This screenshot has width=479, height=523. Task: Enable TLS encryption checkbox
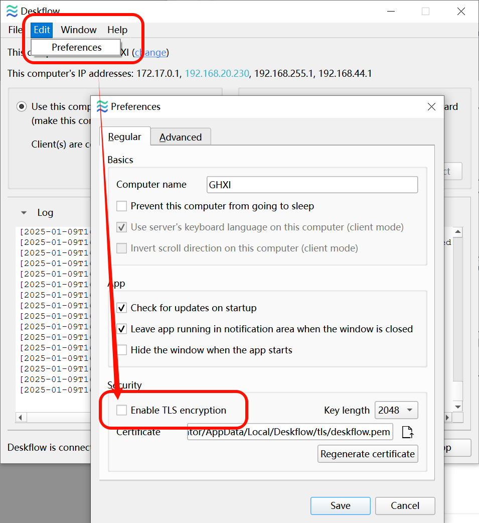[122, 410]
